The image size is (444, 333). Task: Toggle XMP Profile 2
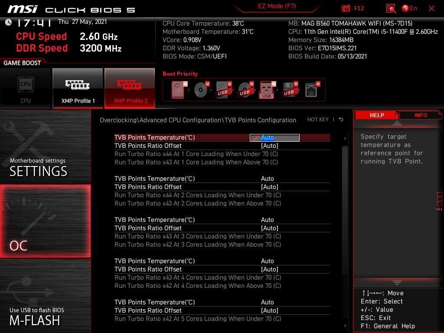[130, 88]
